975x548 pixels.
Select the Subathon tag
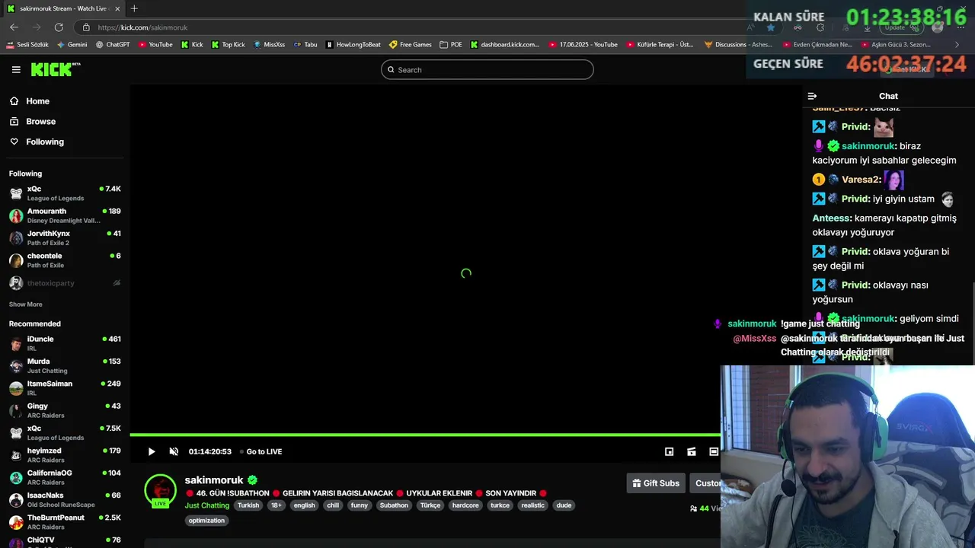[x=394, y=505]
